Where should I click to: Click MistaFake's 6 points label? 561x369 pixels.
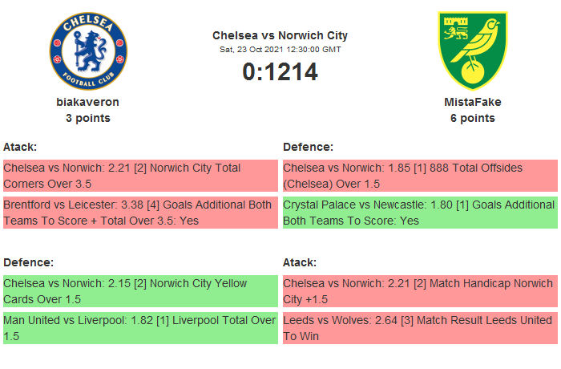[x=472, y=119]
